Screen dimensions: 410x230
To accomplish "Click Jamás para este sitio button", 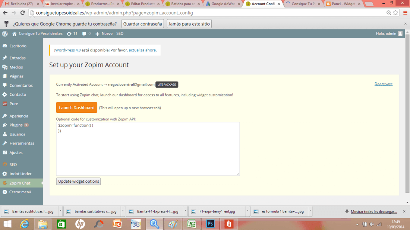I will coord(189,24).
